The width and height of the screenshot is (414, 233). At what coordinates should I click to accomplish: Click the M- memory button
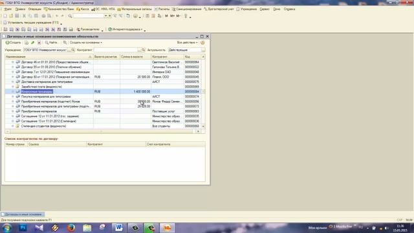[179, 16]
